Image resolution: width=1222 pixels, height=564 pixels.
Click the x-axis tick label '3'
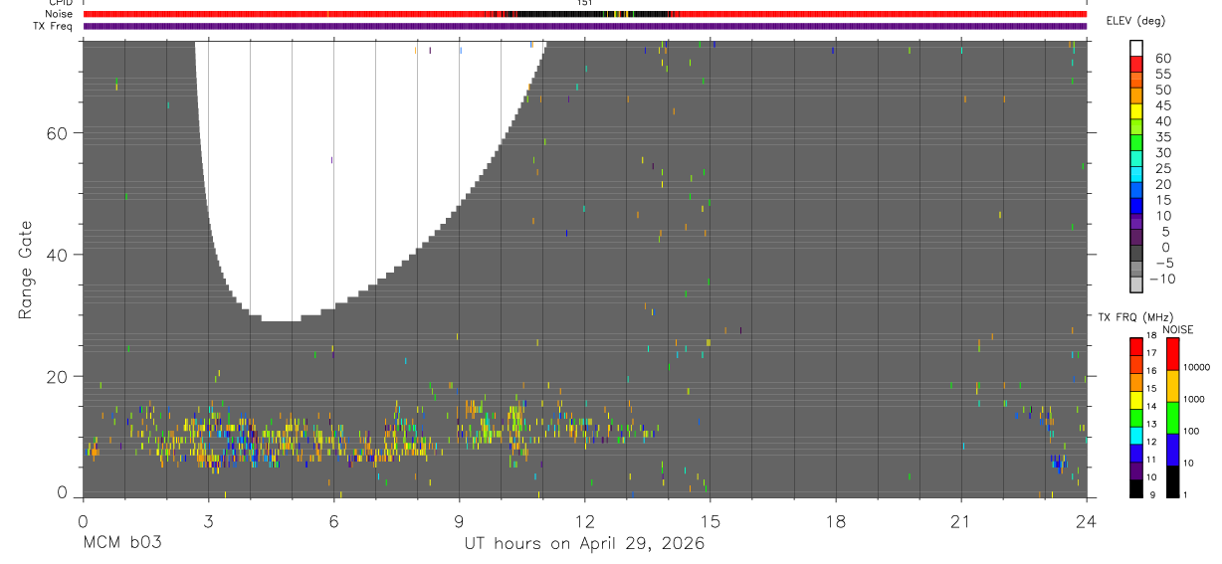point(208,520)
